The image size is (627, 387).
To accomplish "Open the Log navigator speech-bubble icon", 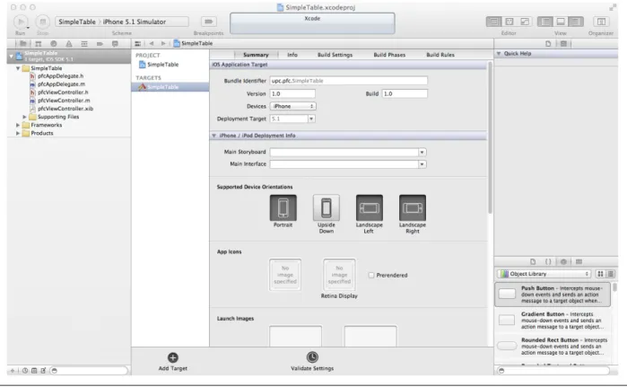I will point(115,44).
